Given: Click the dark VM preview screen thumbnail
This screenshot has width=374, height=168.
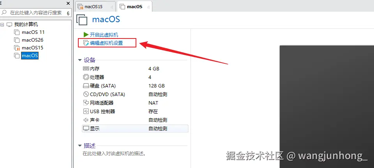Looking at the screenshot, I should click(x=327, y=107).
